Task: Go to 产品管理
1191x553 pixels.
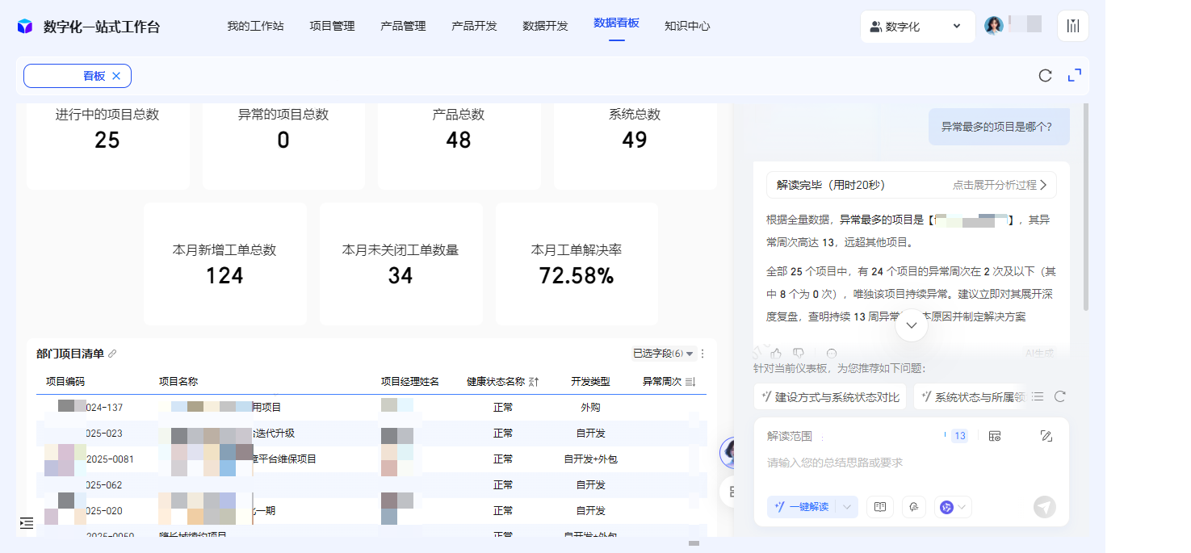Action: point(403,26)
